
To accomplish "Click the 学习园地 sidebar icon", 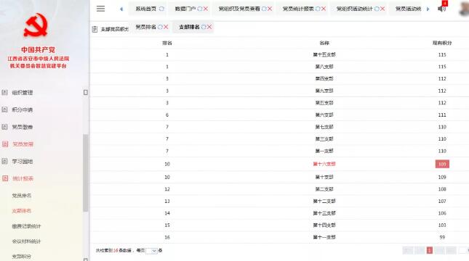I will (x=4, y=162).
